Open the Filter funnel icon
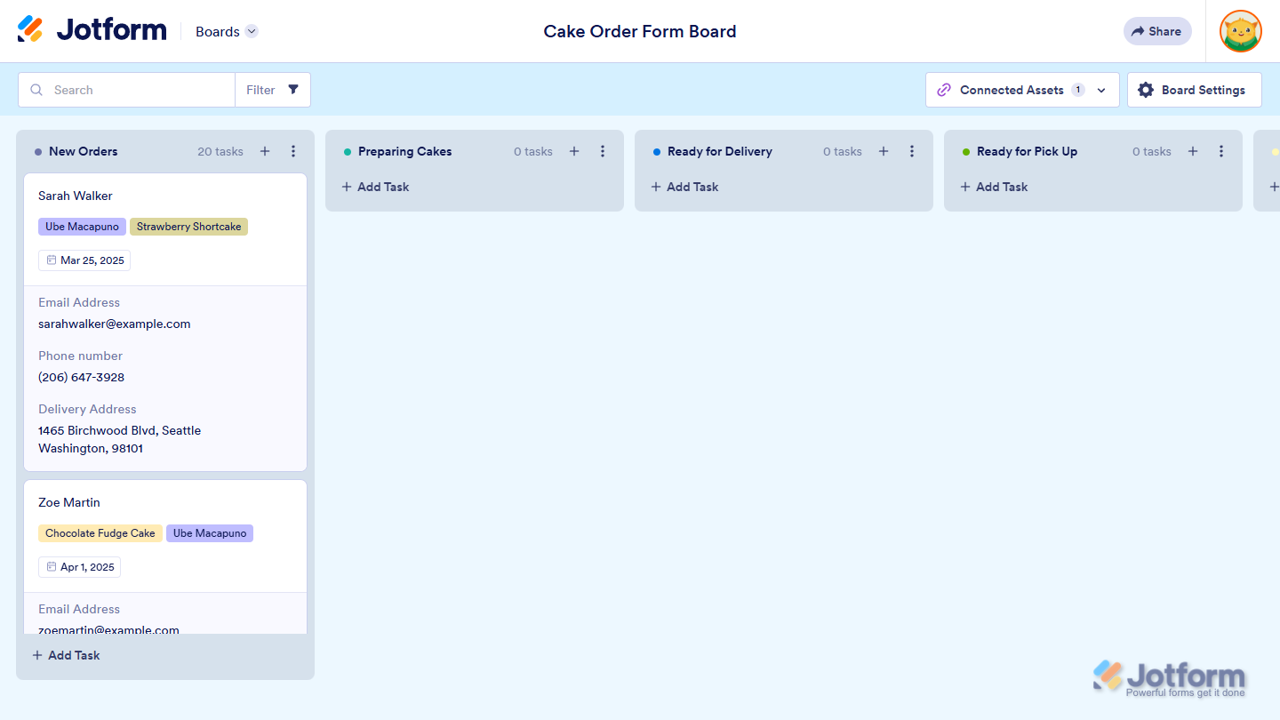This screenshot has height=720, width=1280. (293, 90)
